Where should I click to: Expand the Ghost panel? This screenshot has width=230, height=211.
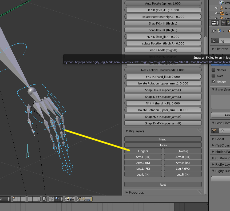213,139
